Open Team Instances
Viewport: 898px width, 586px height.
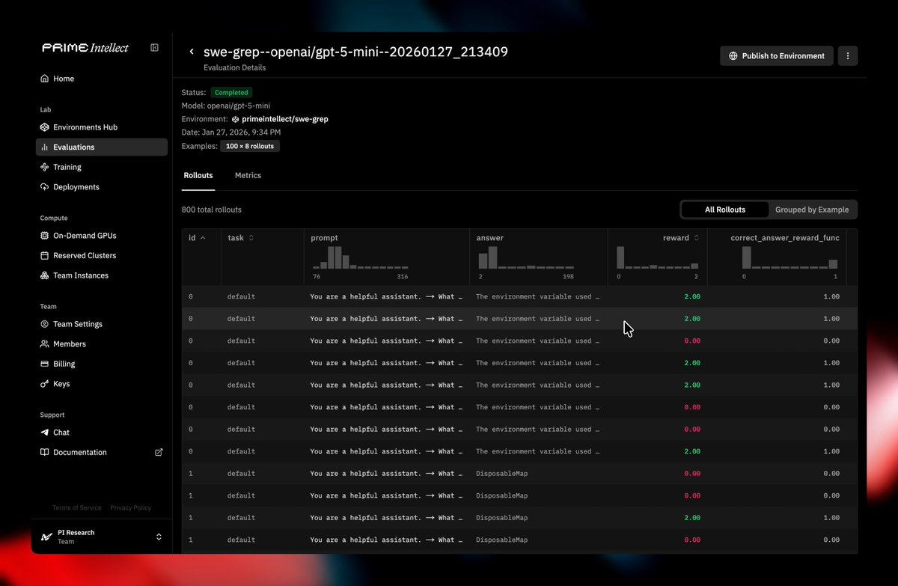point(102,275)
